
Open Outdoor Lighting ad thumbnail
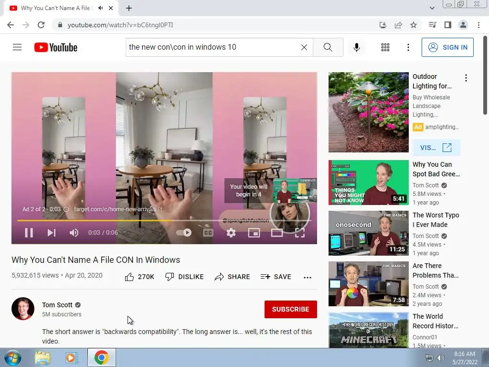[x=368, y=112]
